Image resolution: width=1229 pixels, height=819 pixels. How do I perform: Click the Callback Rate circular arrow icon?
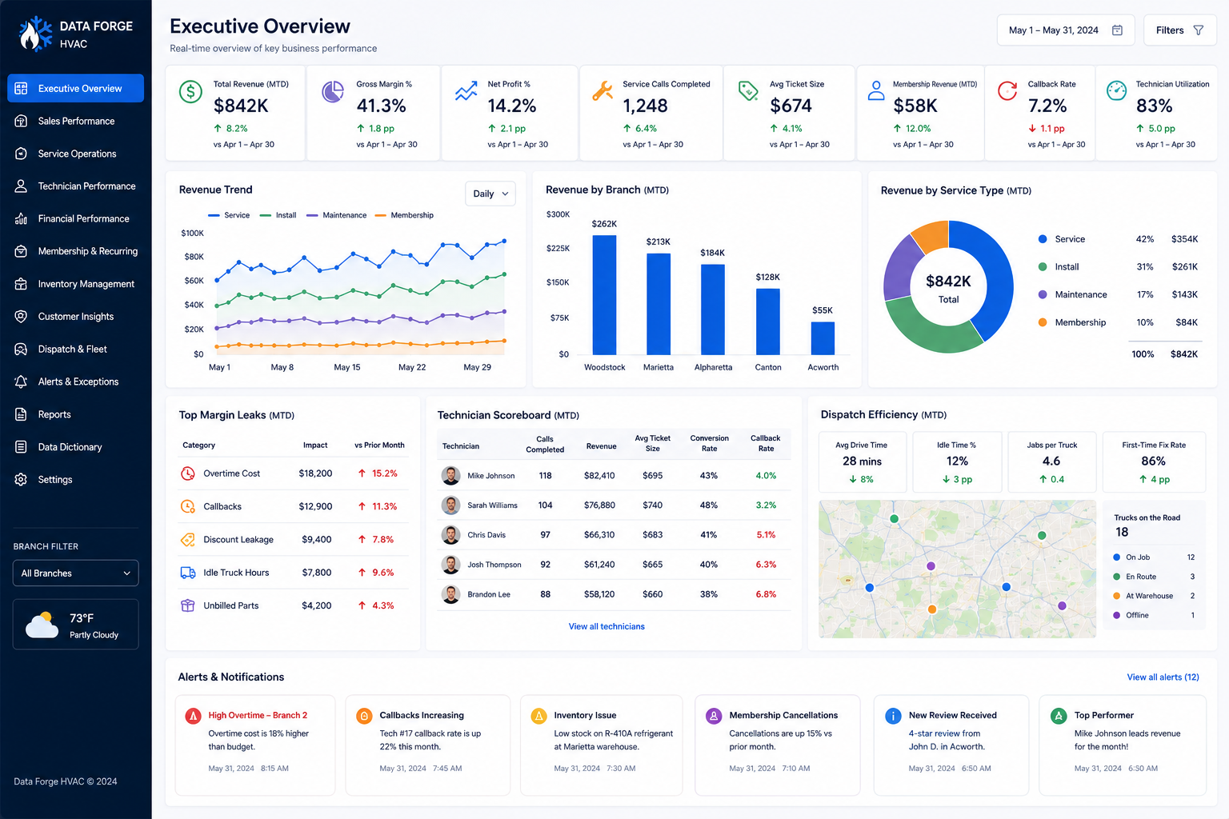(x=1007, y=91)
